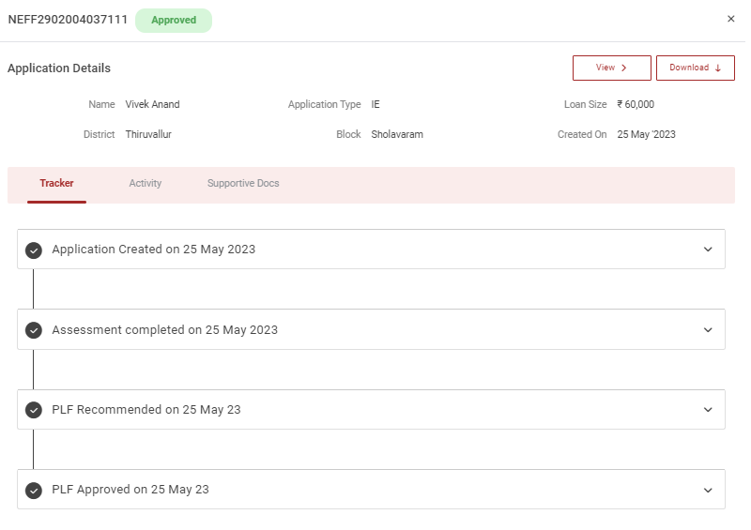
Task: Click application number NEFF2902004037111
Action: tap(68, 20)
